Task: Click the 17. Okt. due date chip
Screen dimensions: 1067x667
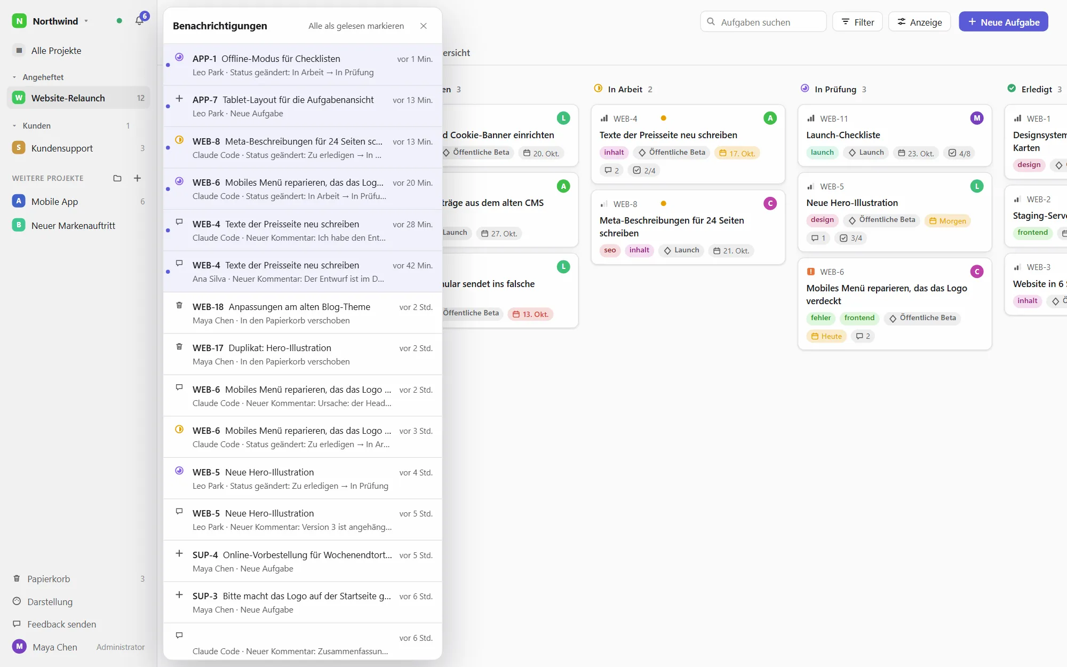Action: click(737, 153)
